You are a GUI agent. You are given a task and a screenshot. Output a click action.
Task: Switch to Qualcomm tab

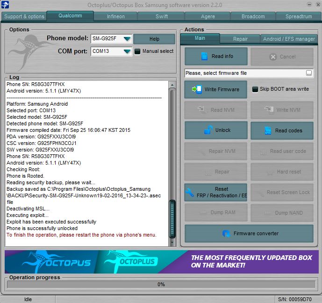coord(70,15)
